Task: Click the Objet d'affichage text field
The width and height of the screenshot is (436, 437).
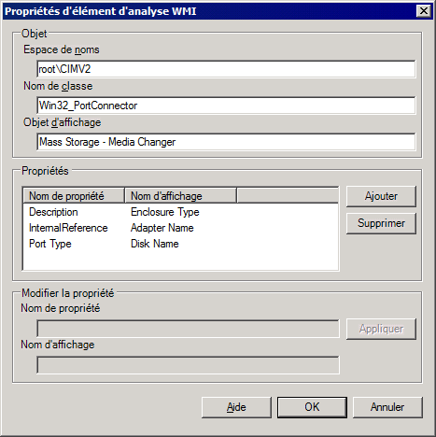Action: pos(226,142)
